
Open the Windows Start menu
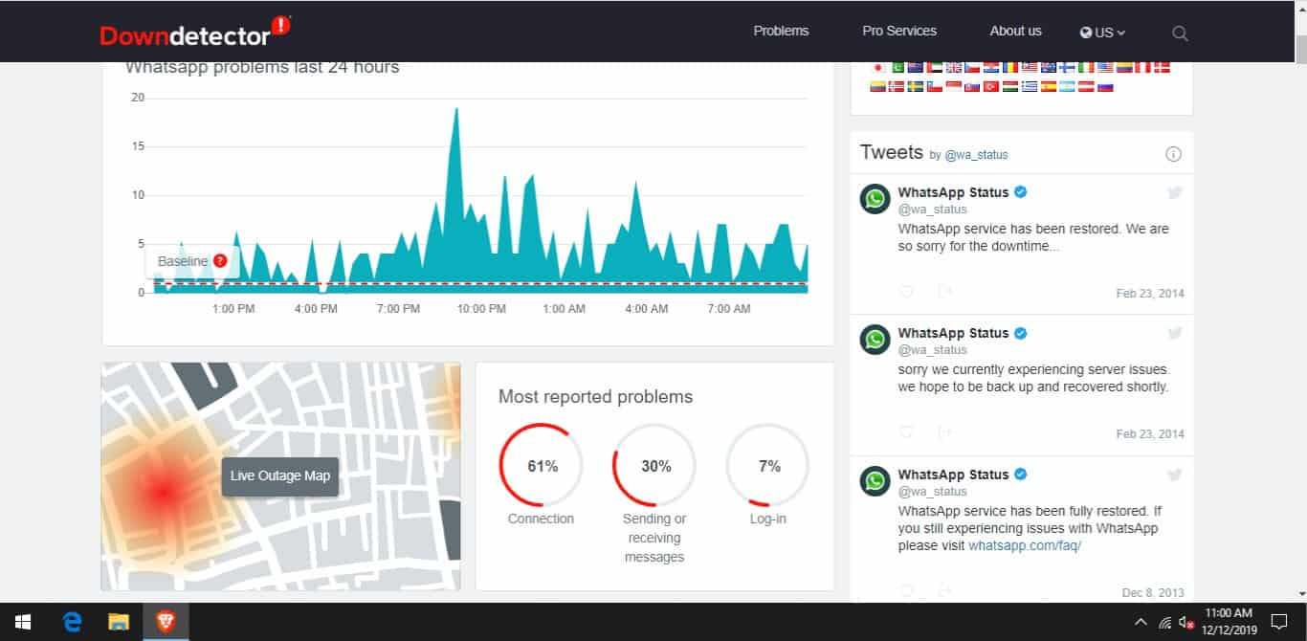point(23,622)
